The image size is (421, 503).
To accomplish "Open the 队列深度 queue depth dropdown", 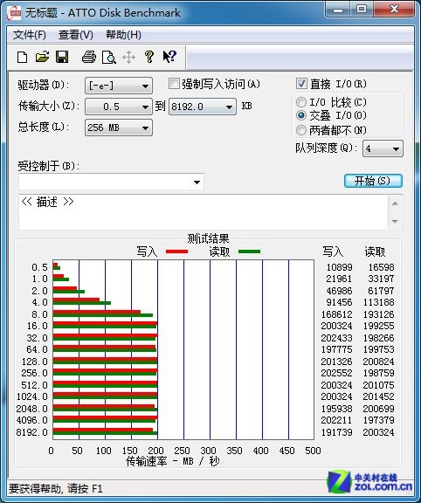I will (383, 148).
